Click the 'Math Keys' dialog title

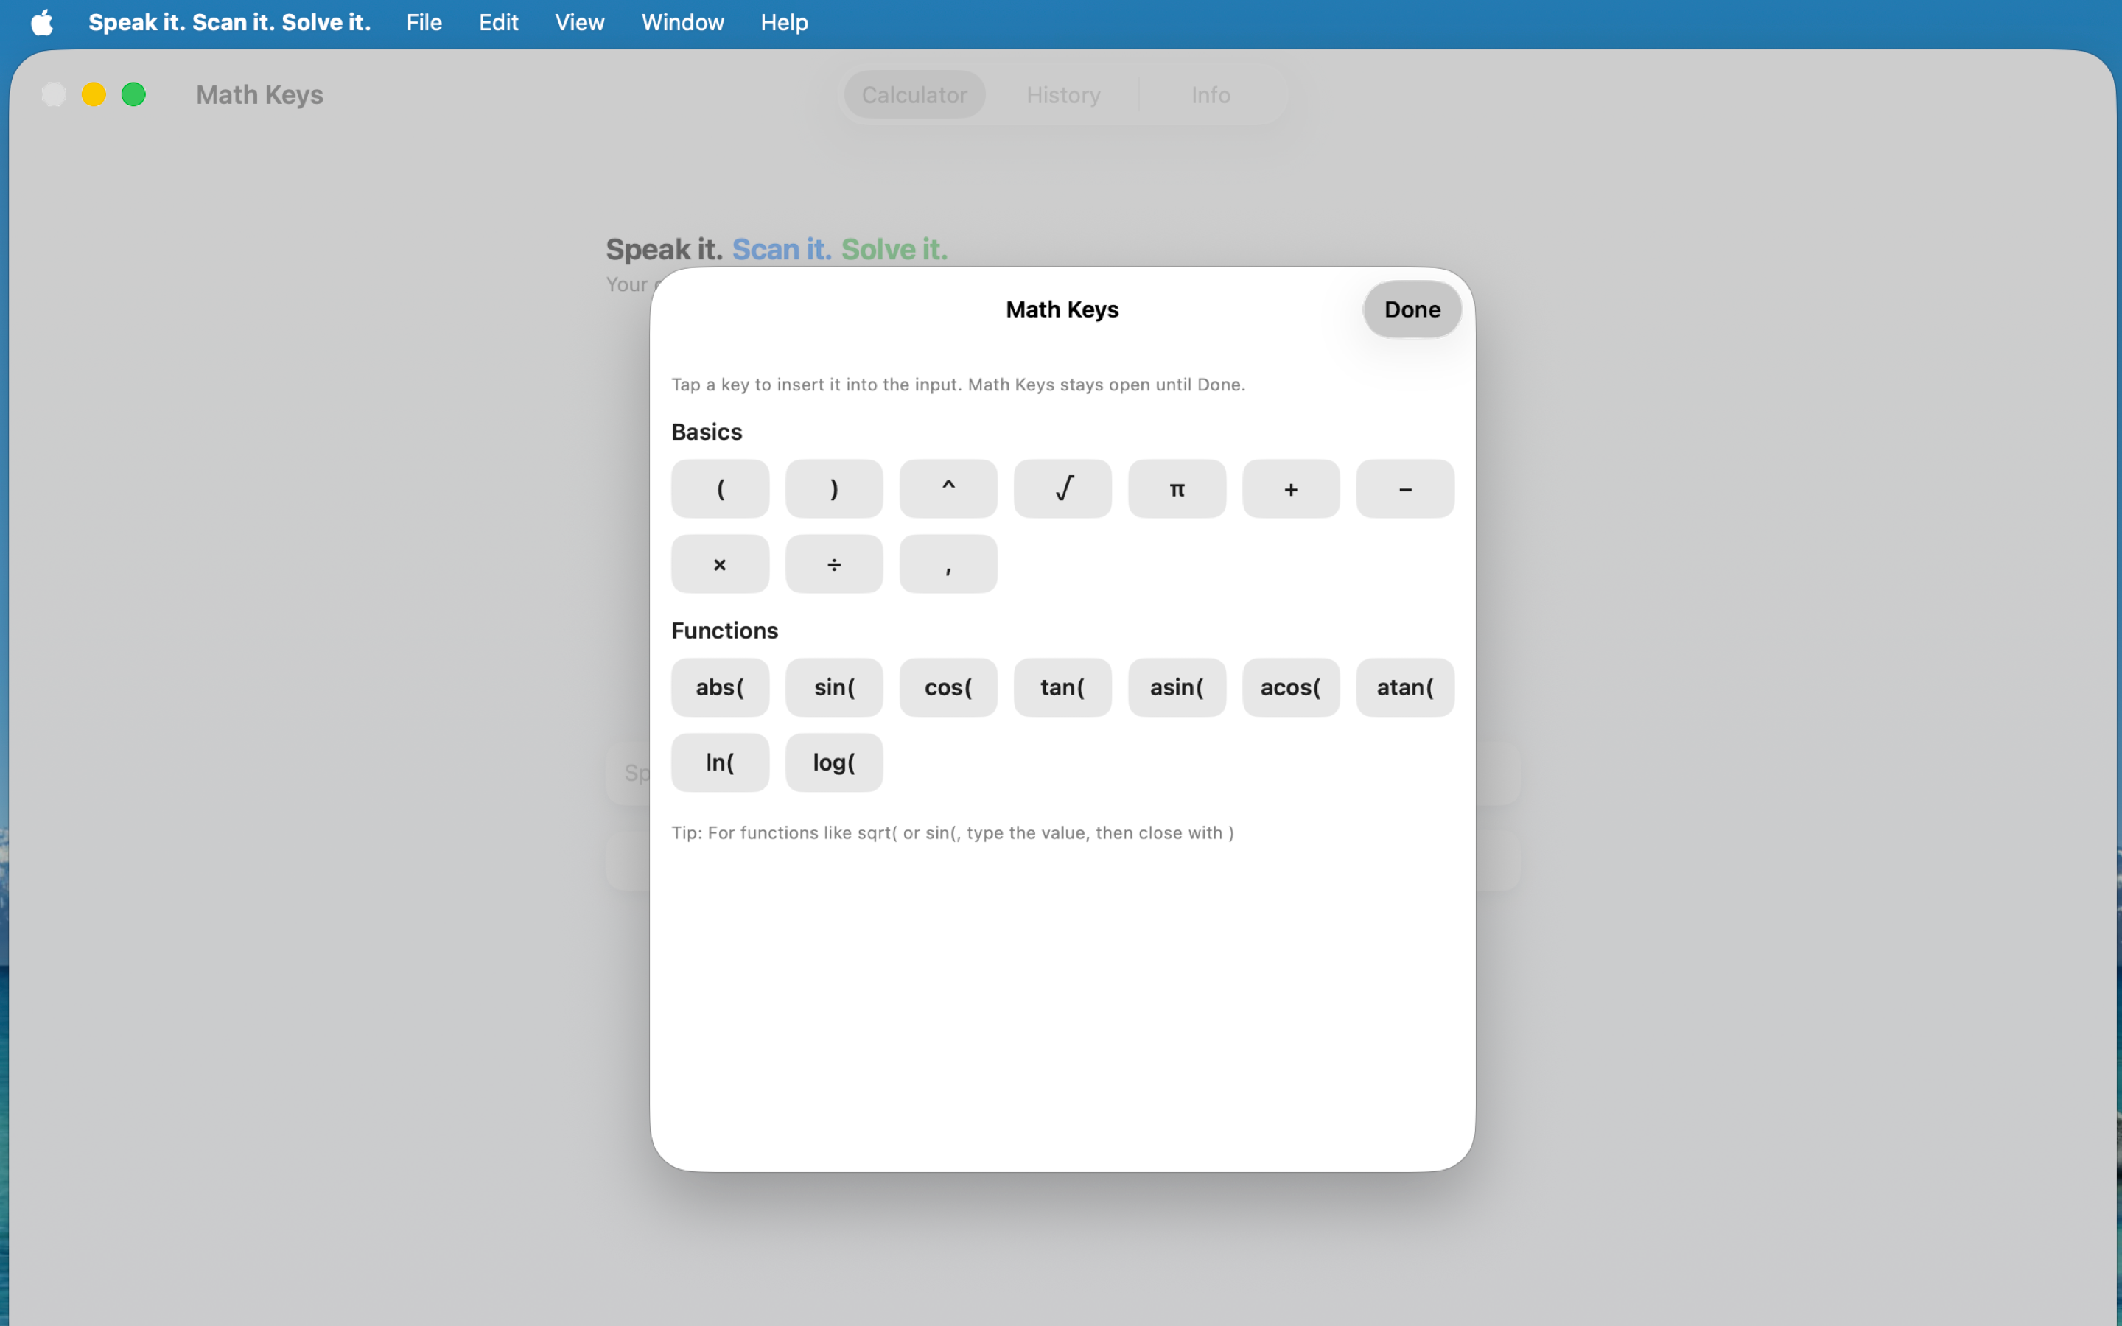click(1062, 309)
